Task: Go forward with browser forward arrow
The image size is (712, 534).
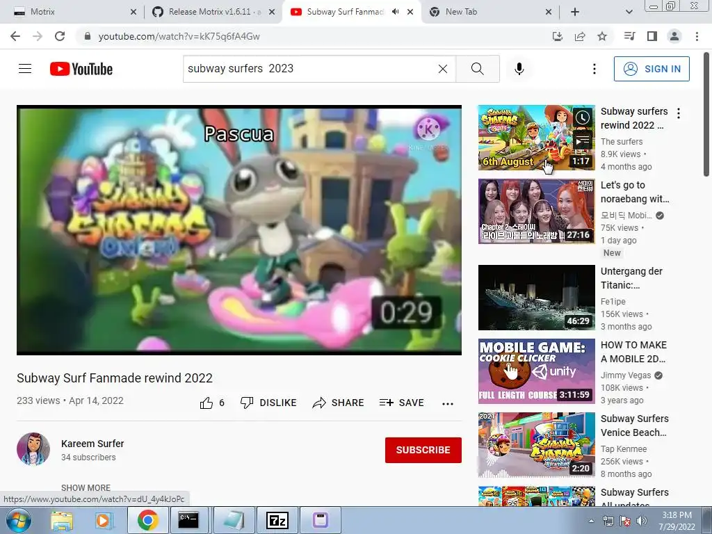Action: (38, 36)
